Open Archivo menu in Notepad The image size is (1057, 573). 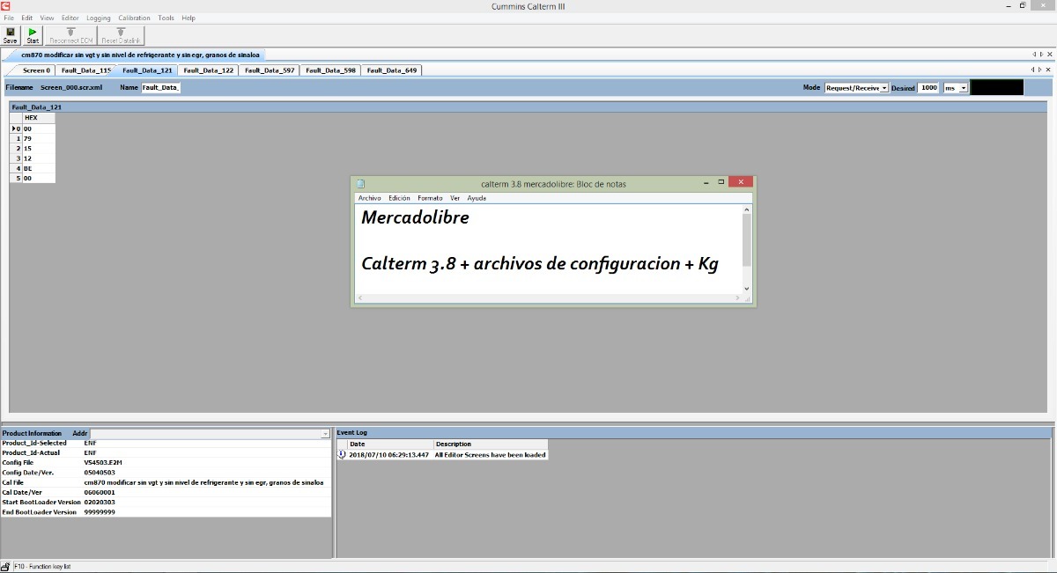pyautogui.click(x=370, y=198)
